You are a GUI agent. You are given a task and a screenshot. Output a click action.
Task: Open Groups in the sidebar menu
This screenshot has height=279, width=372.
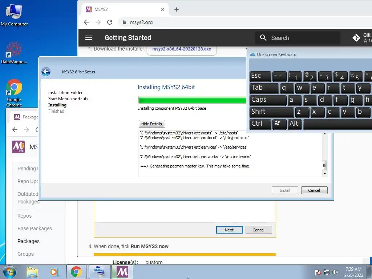click(26, 254)
